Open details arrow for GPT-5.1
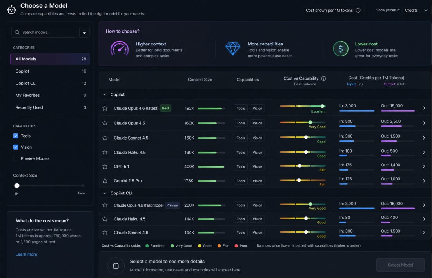The image size is (432, 278). (x=424, y=166)
